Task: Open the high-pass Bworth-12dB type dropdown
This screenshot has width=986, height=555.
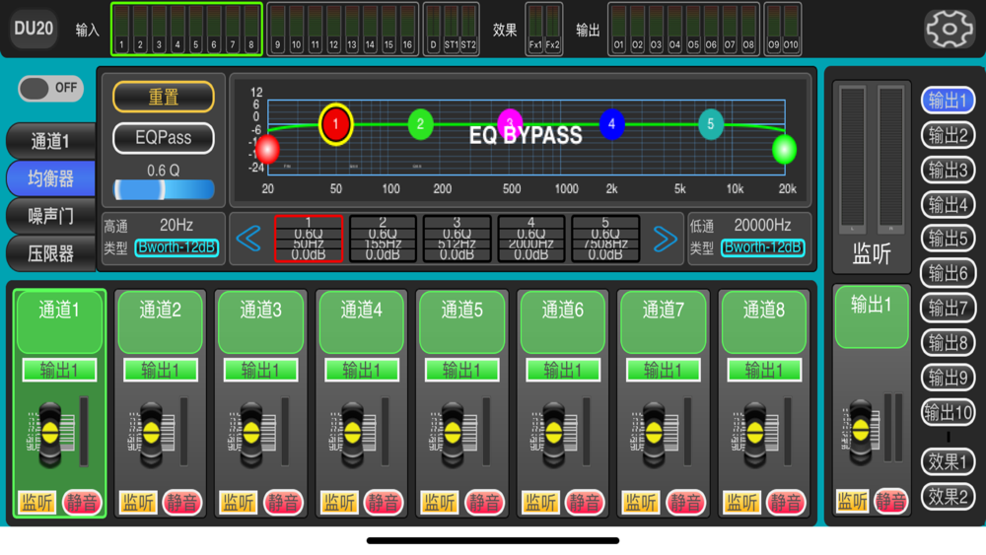Action: (x=176, y=247)
